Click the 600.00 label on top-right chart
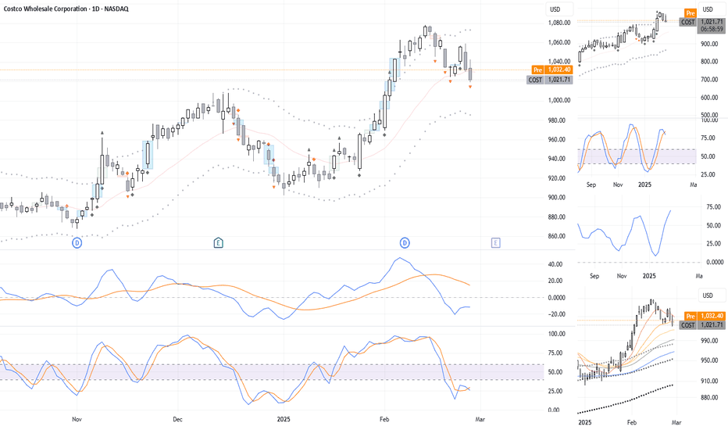This screenshot has width=728, height=430. (x=709, y=98)
